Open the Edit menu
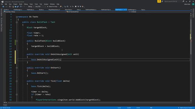Image resolution: width=195 pixels, height=109 pixels. (6, 4)
